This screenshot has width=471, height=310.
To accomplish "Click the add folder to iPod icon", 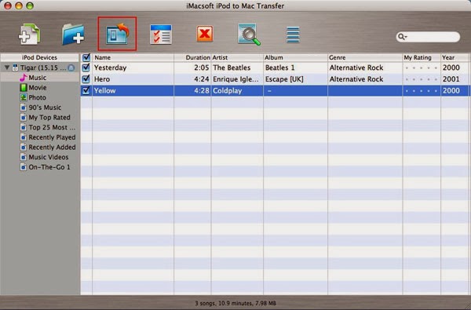I will pos(73,35).
